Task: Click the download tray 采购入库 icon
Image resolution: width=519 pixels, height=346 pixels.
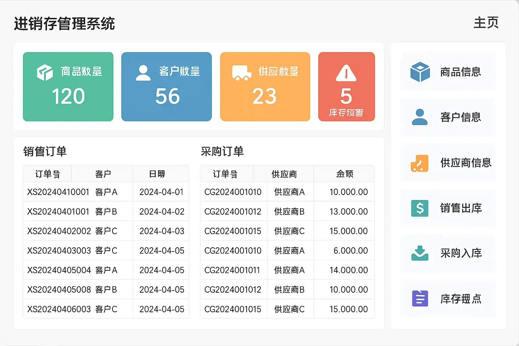Action: coord(420,253)
